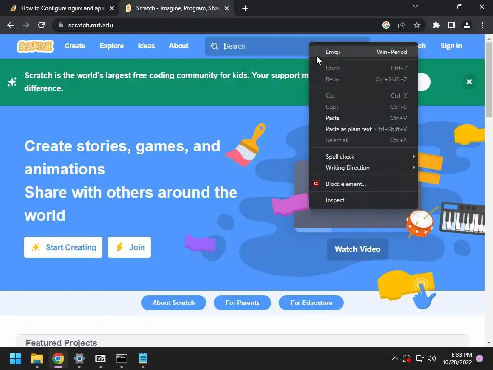This screenshot has height=370, width=493.
Task: Open the About nav link
Action: tap(179, 46)
